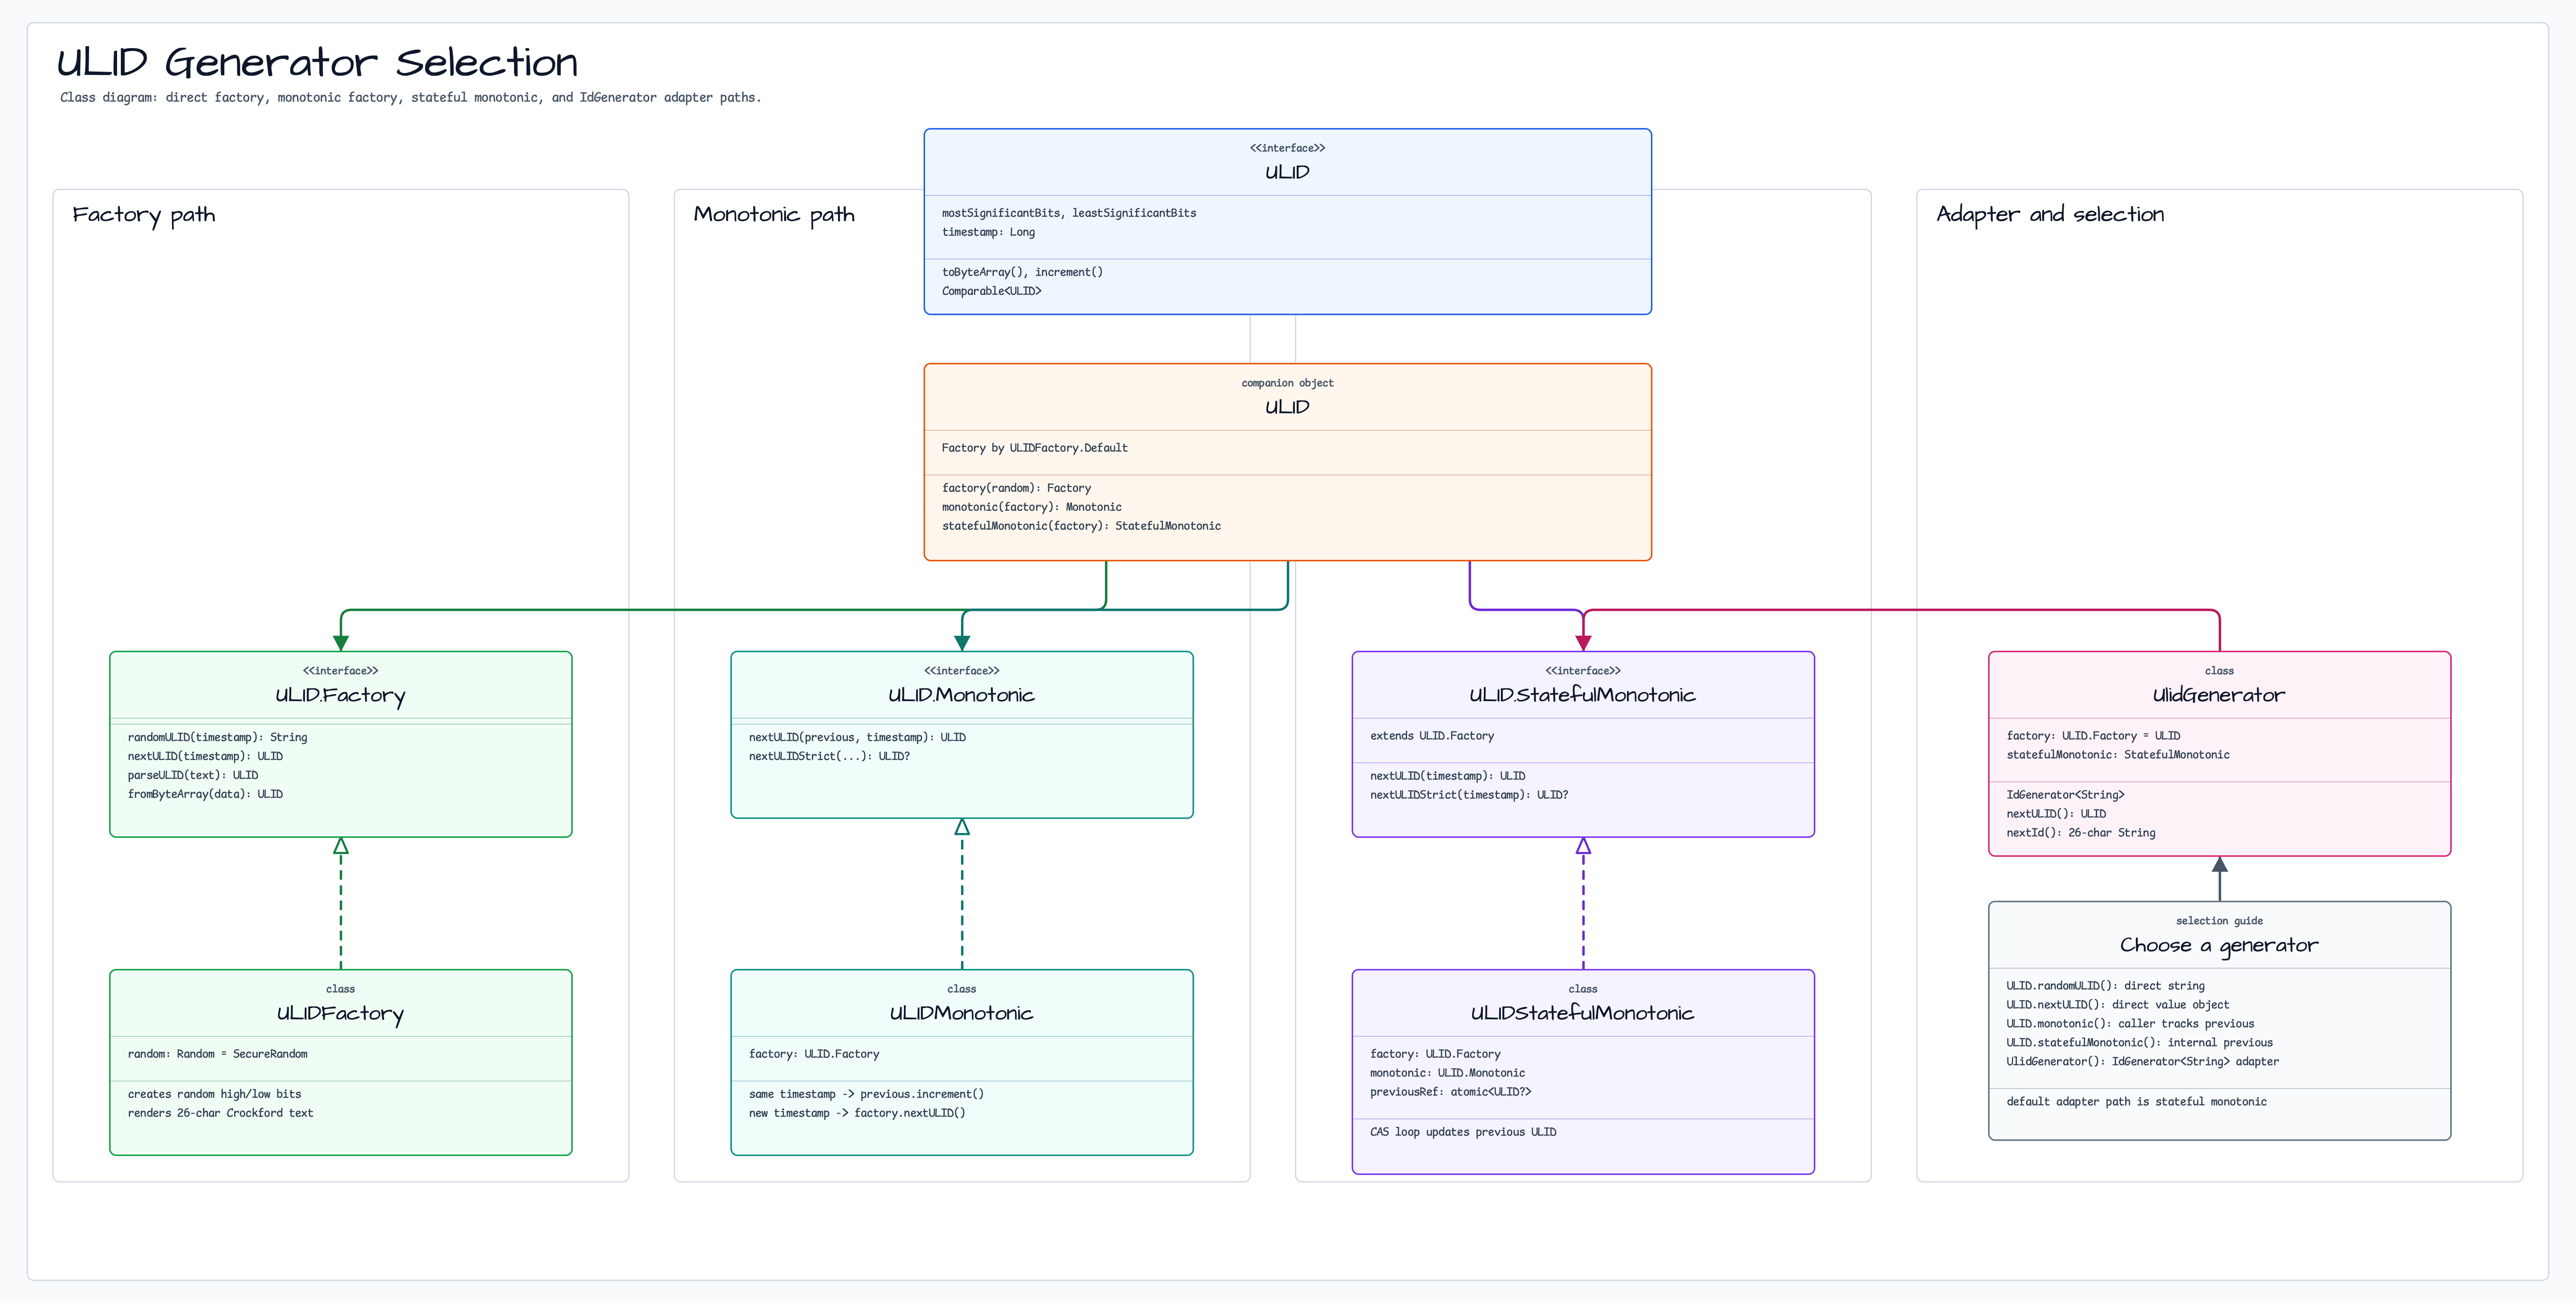The width and height of the screenshot is (2576, 1303).
Task: Click 'statefulMonotonic: StatefulMonotonic' field
Action: (2118, 755)
